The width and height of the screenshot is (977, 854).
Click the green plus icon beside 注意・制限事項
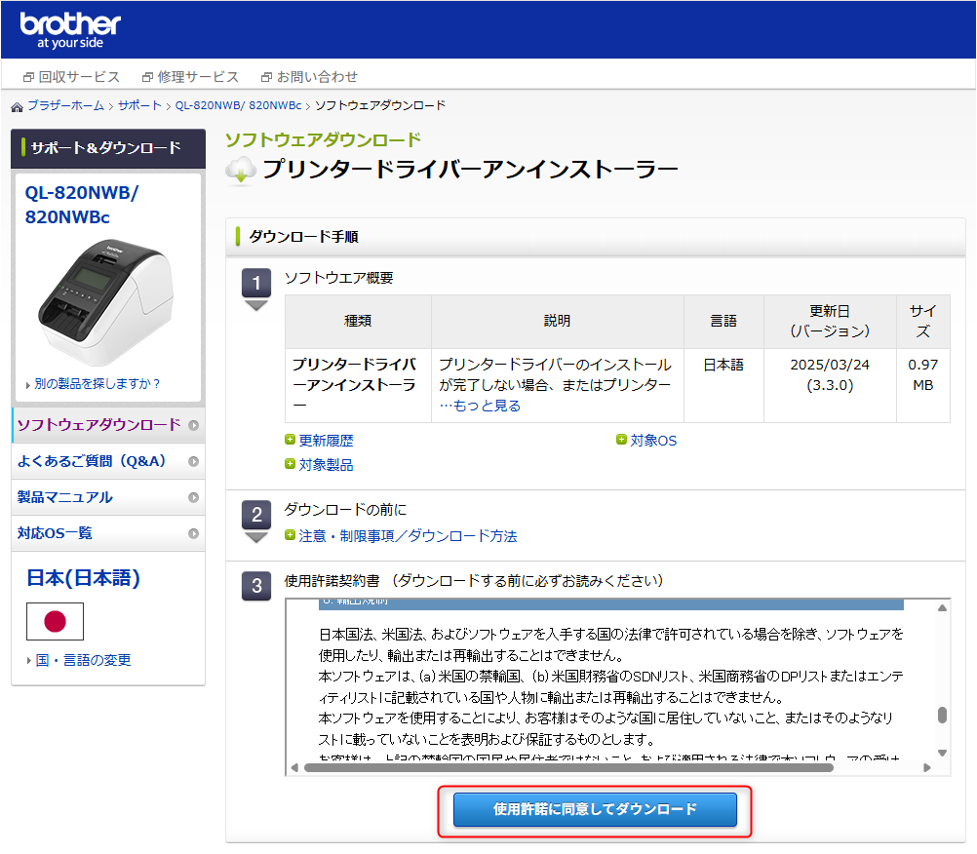(x=290, y=535)
